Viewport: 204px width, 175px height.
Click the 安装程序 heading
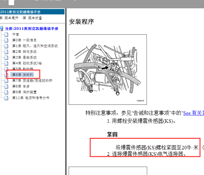point(81,22)
